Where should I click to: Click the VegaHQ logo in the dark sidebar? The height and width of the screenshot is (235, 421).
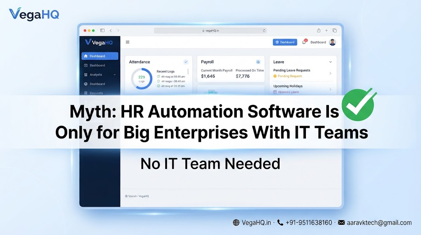tap(99, 42)
